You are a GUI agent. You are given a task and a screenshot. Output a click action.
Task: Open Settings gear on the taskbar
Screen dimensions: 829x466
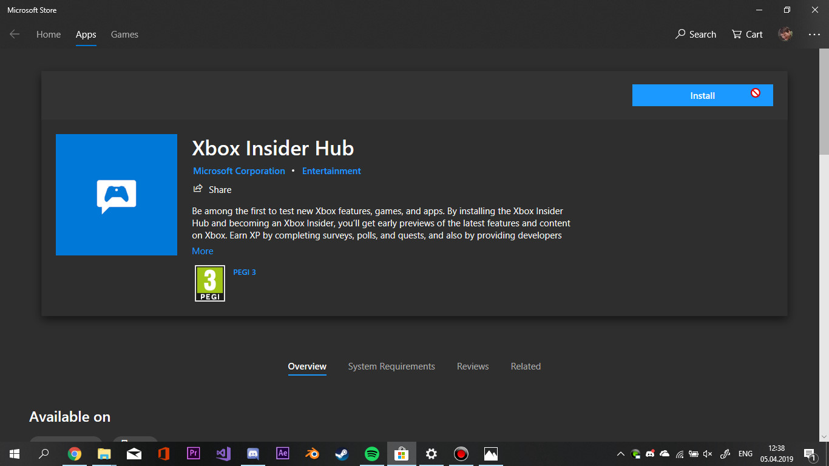[431, 454]
